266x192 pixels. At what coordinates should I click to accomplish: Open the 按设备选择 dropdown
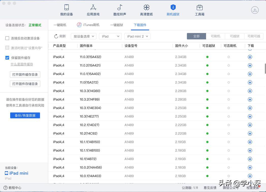(x=83, y=36)
